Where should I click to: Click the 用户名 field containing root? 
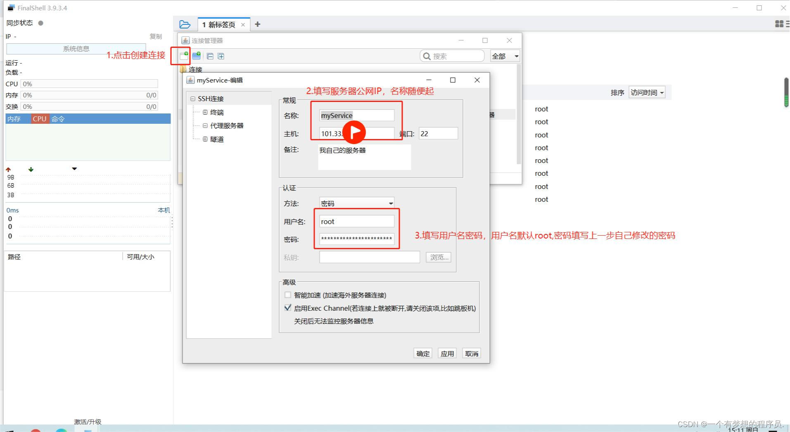[357, 222]
